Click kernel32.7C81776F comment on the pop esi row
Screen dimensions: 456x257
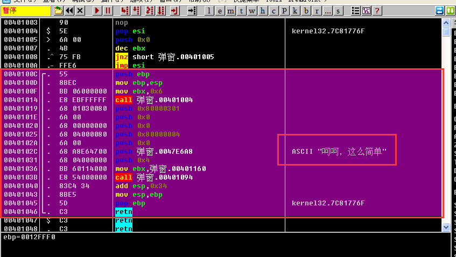point(328,31)
